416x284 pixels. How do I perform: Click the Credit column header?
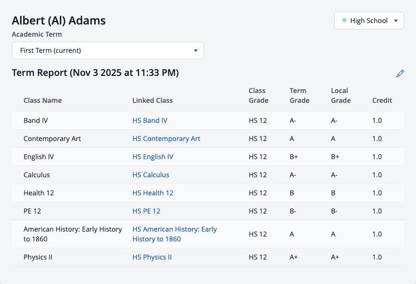coord(382,100)
